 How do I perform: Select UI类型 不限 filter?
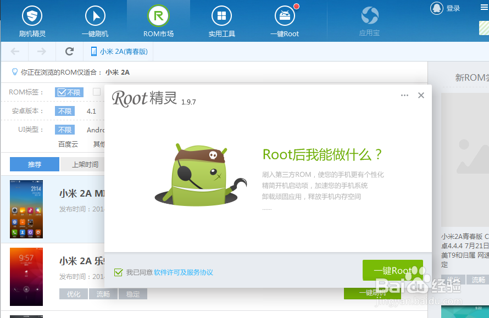pos(65,130)
